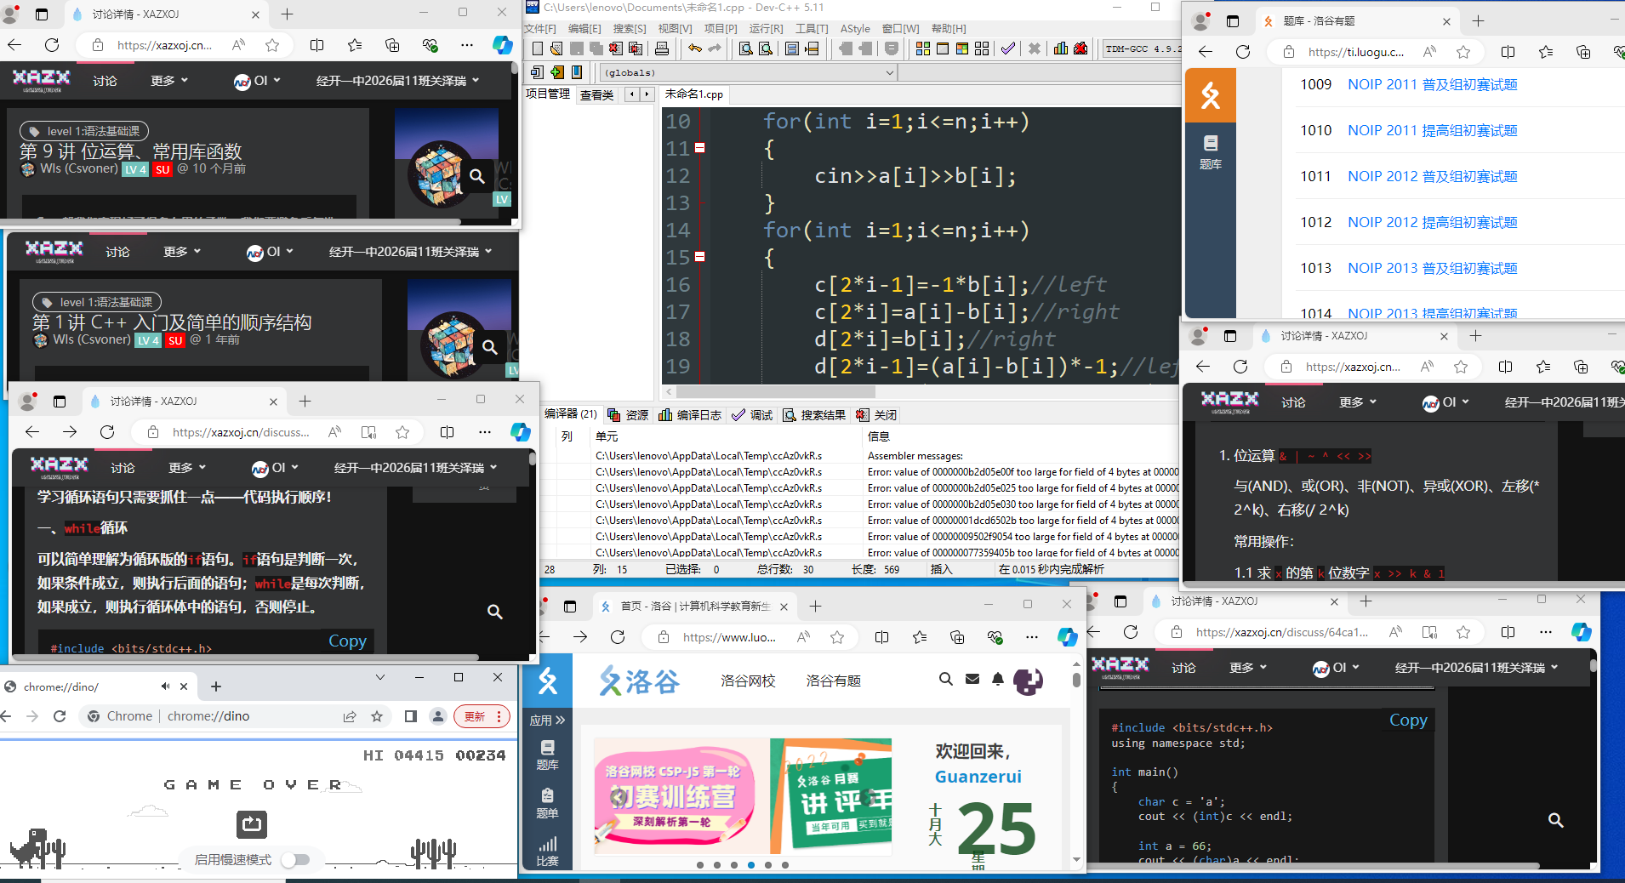Screen dimensions: 1625x883
Task: Click the user avatar on Luogu homepage
Action: 1028,681
